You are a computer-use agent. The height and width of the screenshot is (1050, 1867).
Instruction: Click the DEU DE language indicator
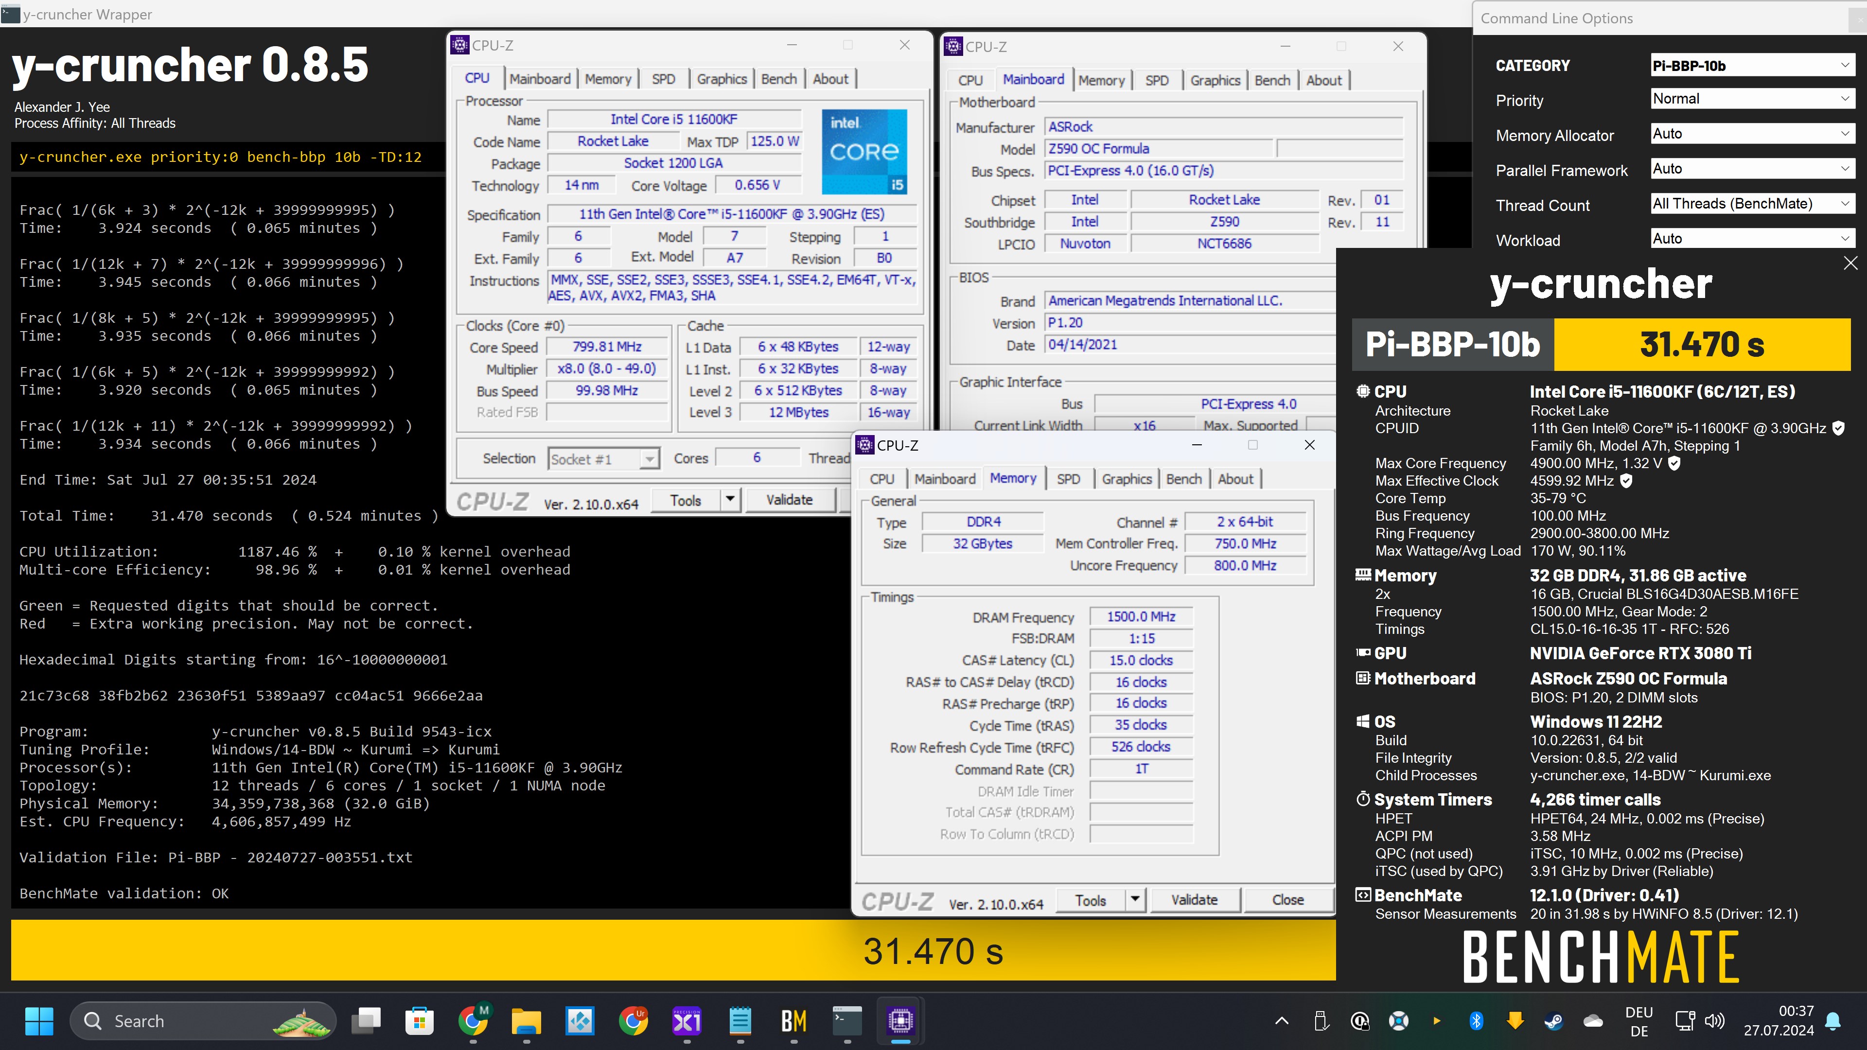(x=1638, y=1021)
